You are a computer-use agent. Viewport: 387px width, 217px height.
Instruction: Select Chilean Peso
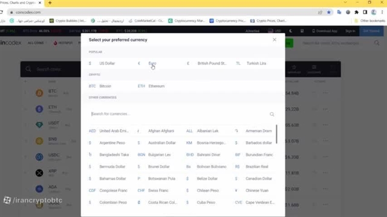pyautogui.click(x=207, y=190)
